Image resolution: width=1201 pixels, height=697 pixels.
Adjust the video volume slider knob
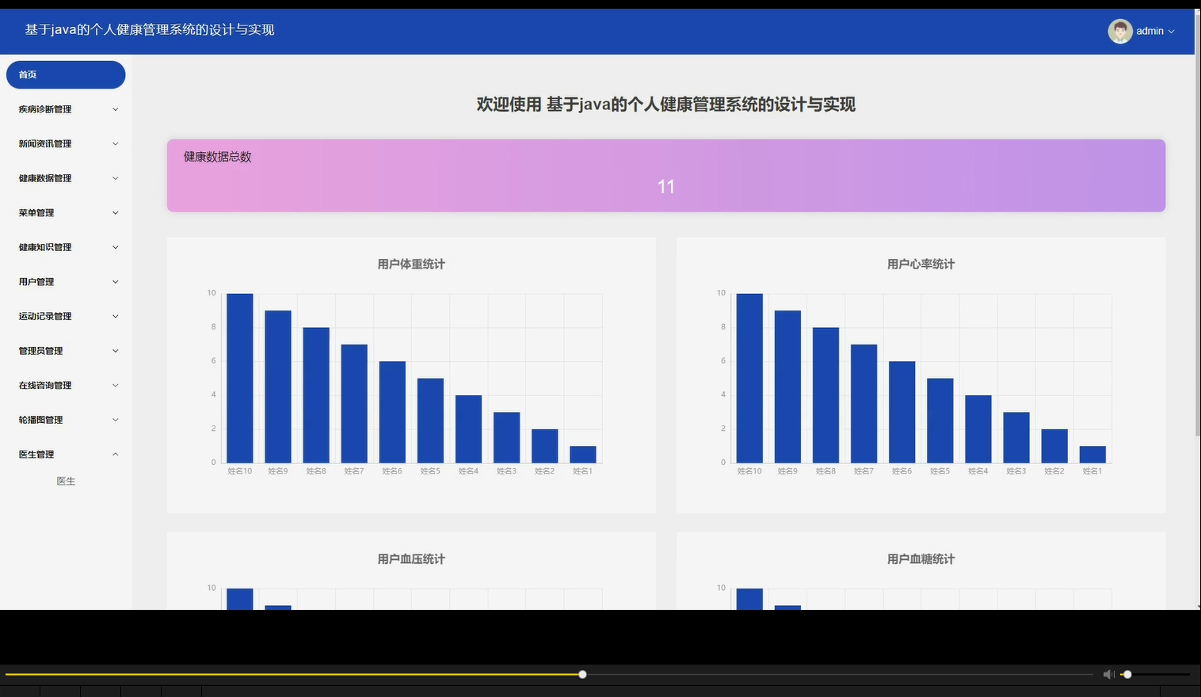coord(1127,674)
